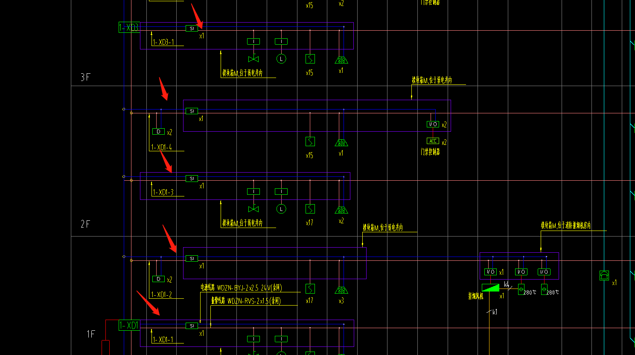Screen dimensions: 635x355
Task: Click the x15 count below the 1-XD1-4 detector
Action: point(309,156)
